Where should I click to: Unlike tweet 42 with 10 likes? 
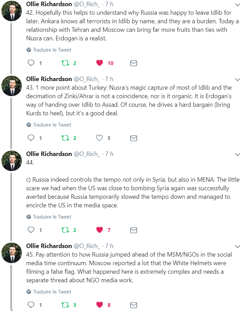pos(100,63)
